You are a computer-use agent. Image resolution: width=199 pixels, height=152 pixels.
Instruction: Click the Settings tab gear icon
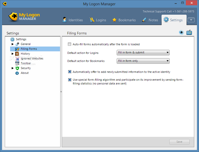coord(166,19)
